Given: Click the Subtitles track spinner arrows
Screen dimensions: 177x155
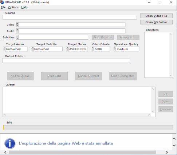Looking at the screenshot, I should [x=17, y=37].
